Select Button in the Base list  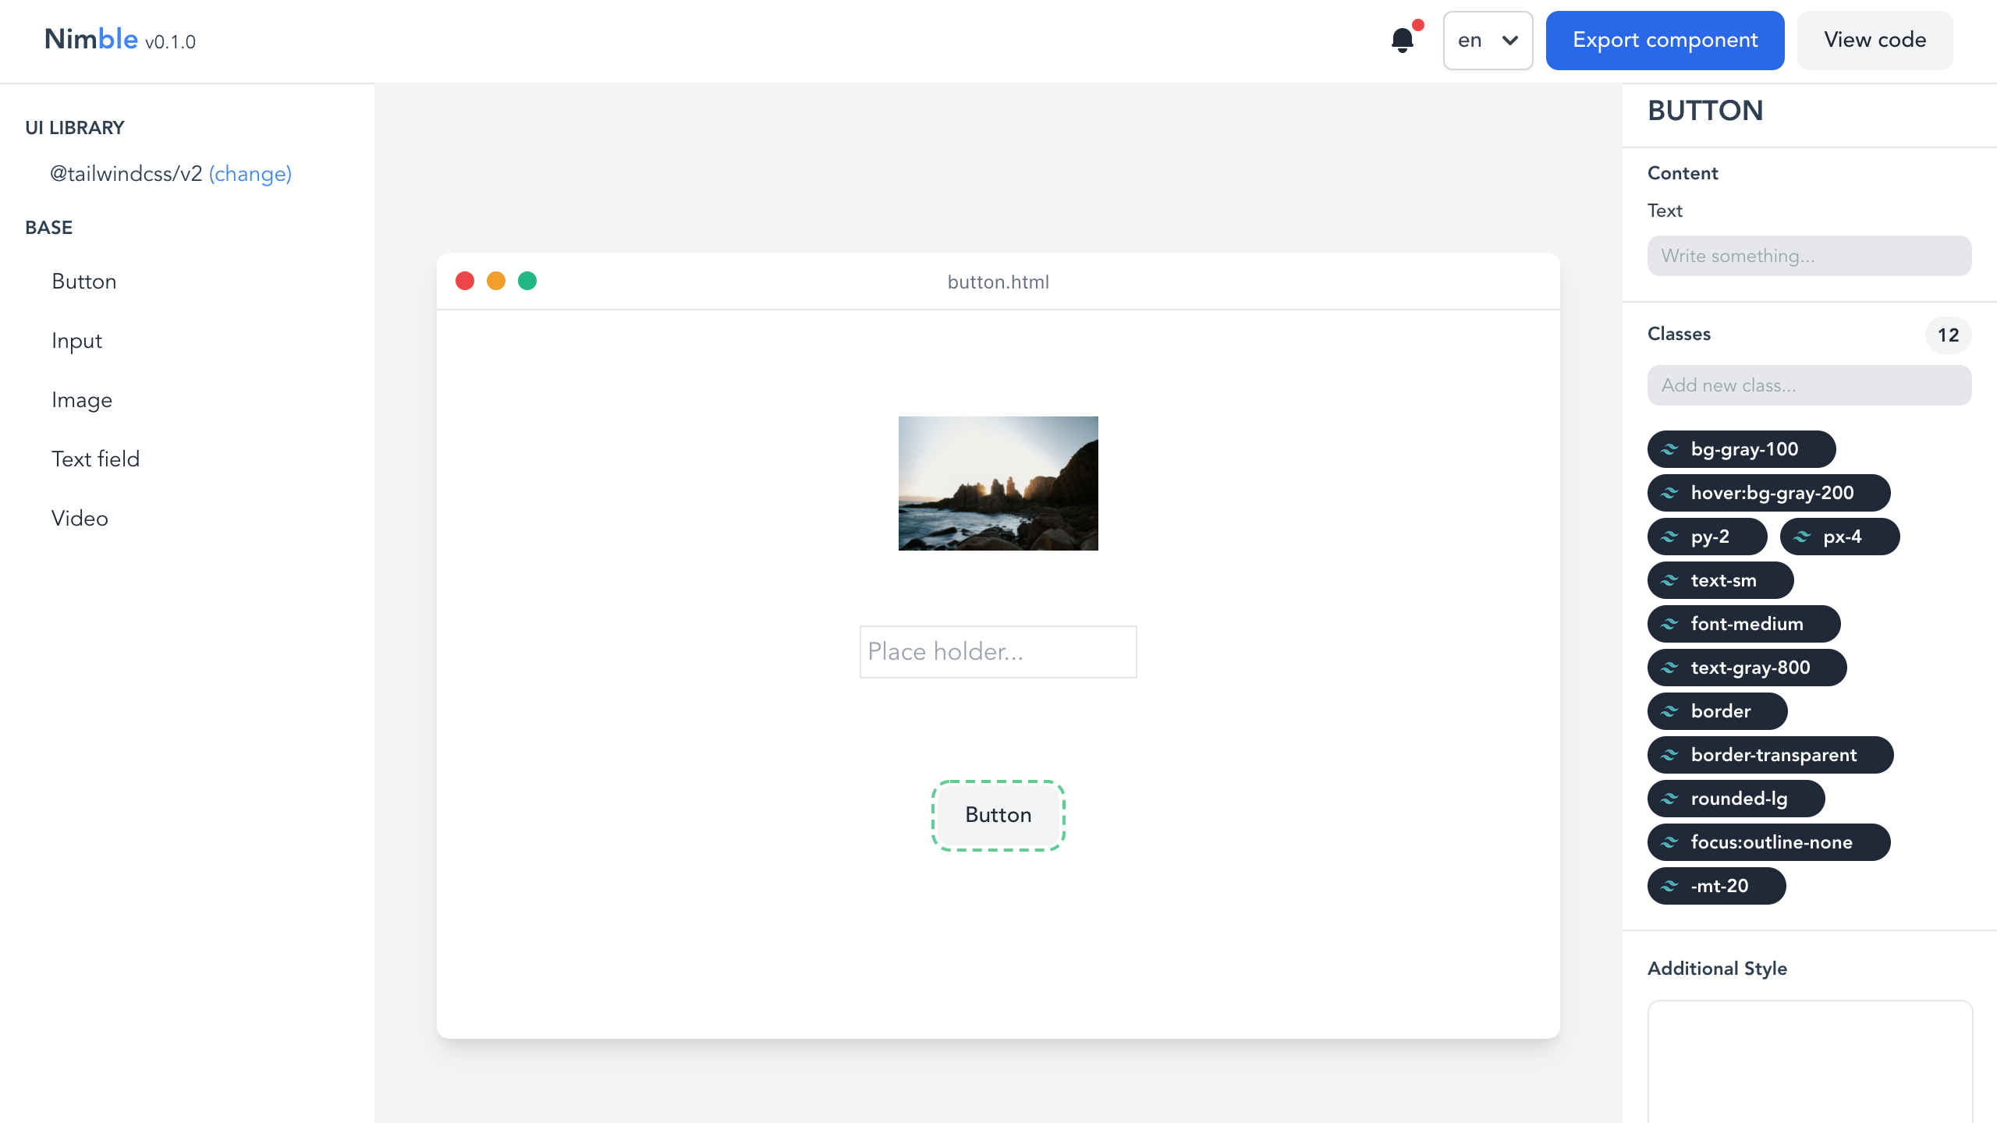tap(84, 282)
